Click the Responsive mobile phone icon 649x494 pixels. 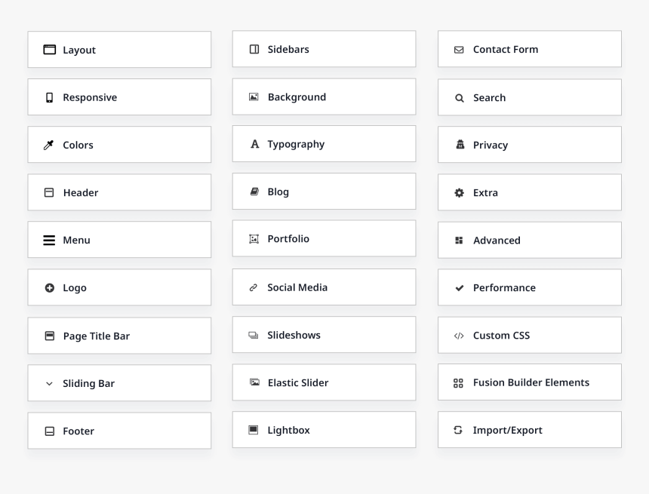pyautogui.click(x=49, y=97)
